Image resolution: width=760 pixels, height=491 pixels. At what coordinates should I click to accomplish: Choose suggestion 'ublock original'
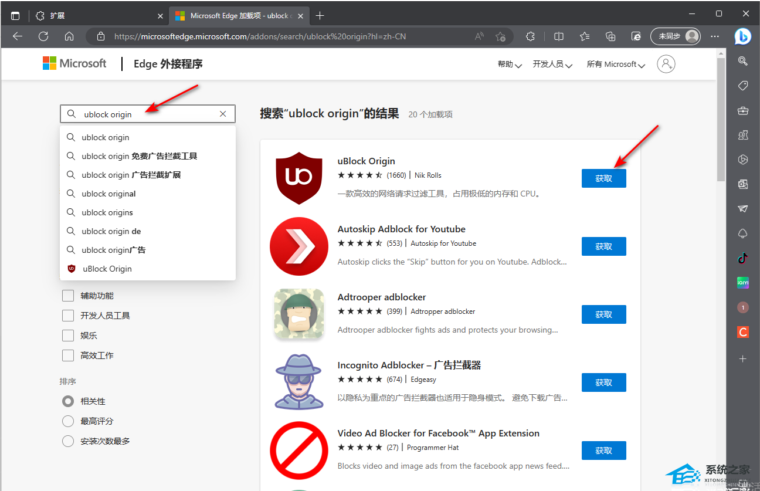click(148, 194)
